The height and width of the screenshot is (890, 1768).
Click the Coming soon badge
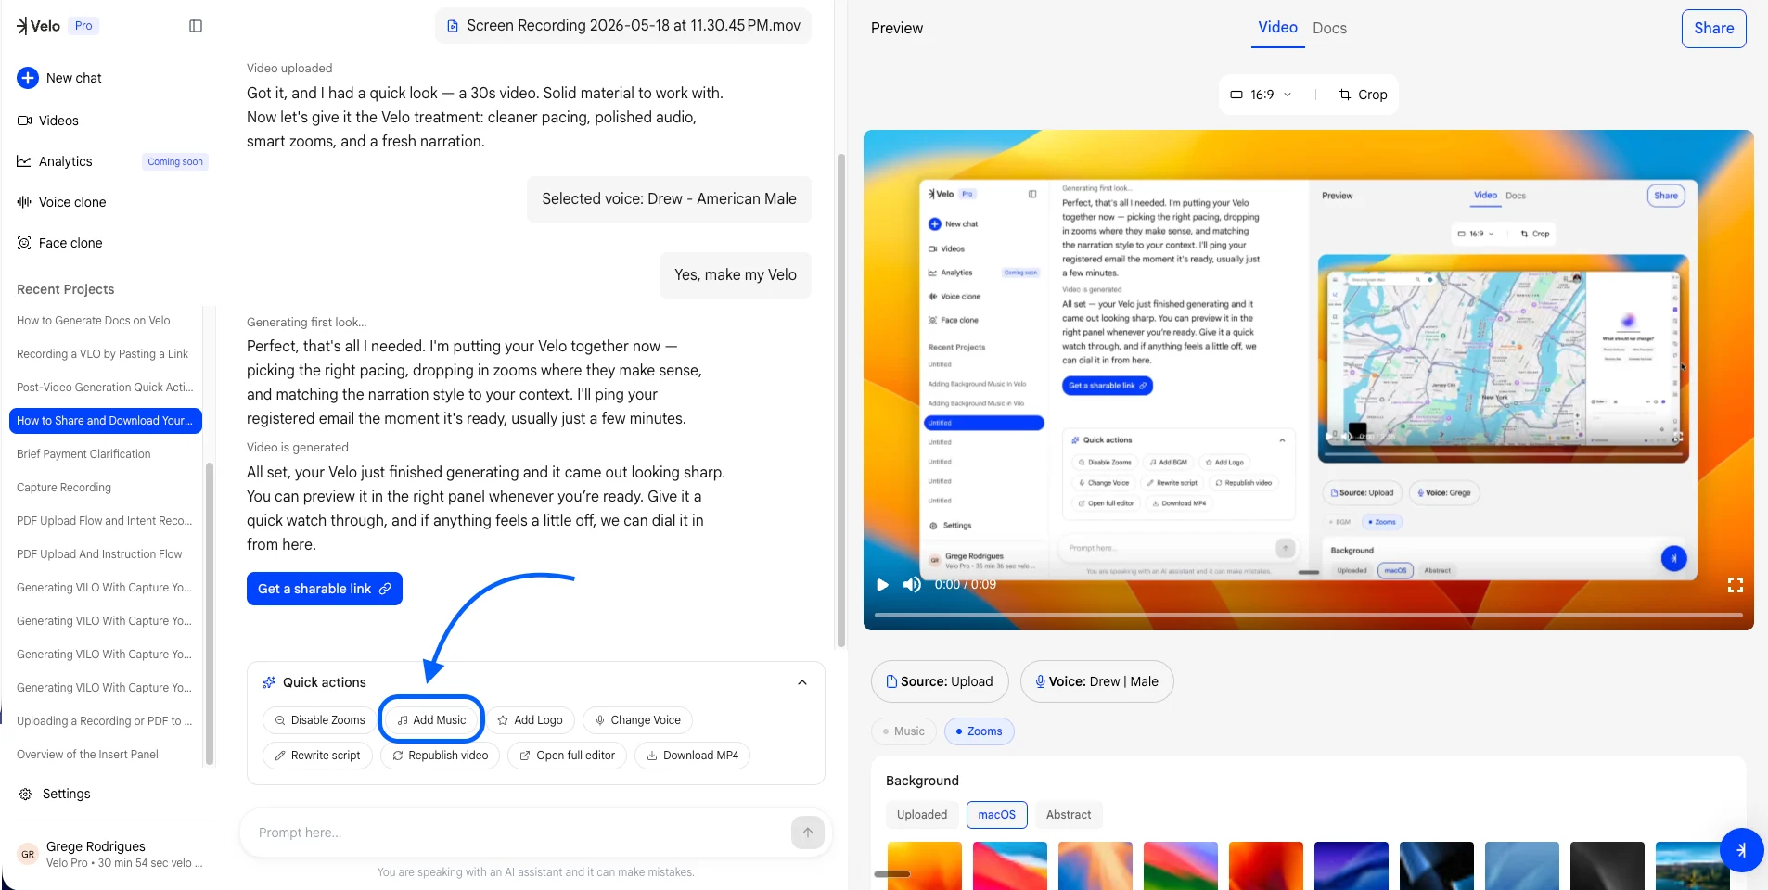pos(175,161)
